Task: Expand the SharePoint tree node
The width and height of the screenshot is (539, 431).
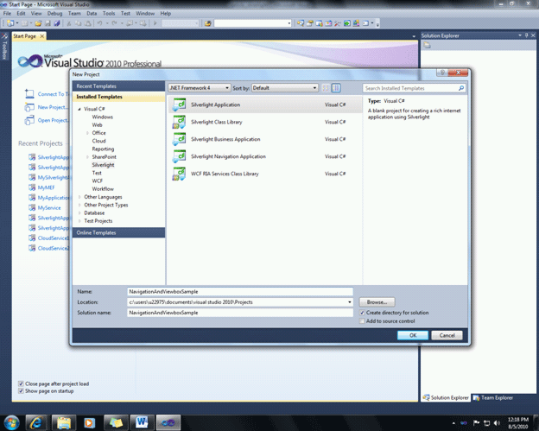Action: point(87,157)
